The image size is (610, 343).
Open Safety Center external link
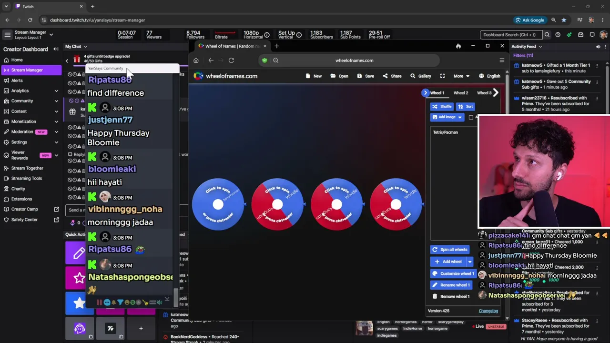pyautogui.click(x=31, y=220)
